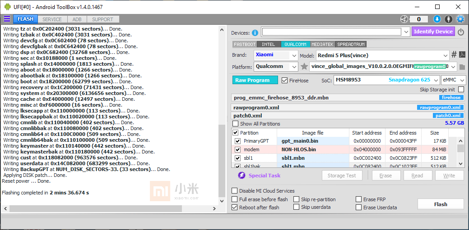Check Show All Partitions
Viewport: 469px width, 230px height.
[x=236, y=123]
